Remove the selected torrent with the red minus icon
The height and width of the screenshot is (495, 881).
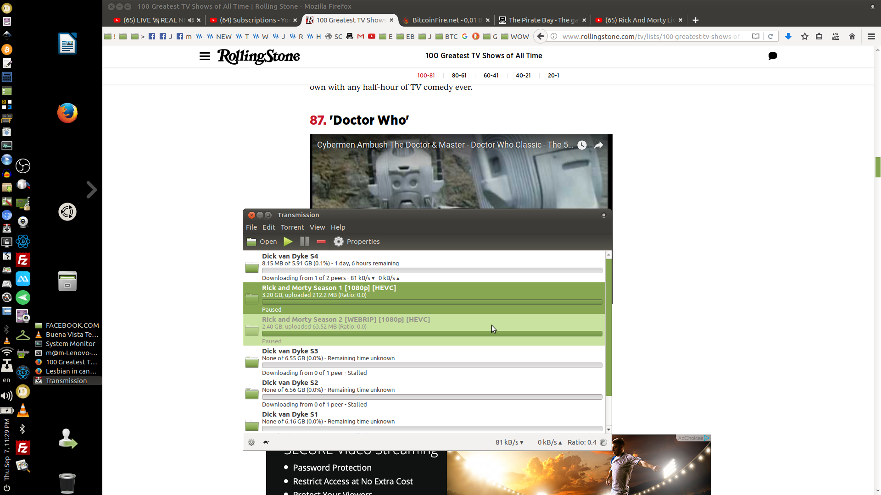tap(321, 242)
